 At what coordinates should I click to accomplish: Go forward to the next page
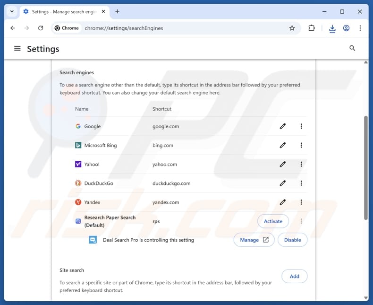26,28
